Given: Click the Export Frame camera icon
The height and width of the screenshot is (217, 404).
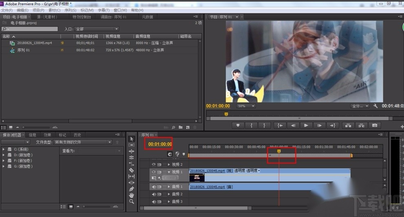Looking at the screenshot, I should pos(375,126).
